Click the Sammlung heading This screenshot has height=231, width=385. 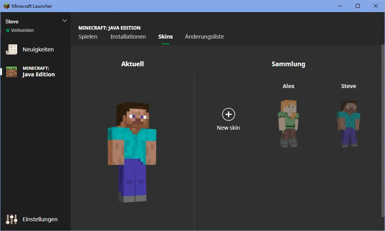(288, 64)
